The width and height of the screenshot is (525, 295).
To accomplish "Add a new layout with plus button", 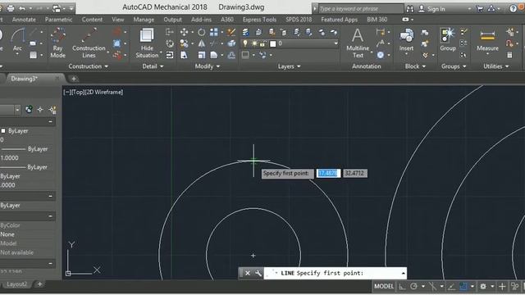I will pyautogui.click(x=39, y=284).
